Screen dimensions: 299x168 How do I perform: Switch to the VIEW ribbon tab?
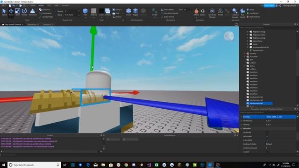(x=57, y=6)
